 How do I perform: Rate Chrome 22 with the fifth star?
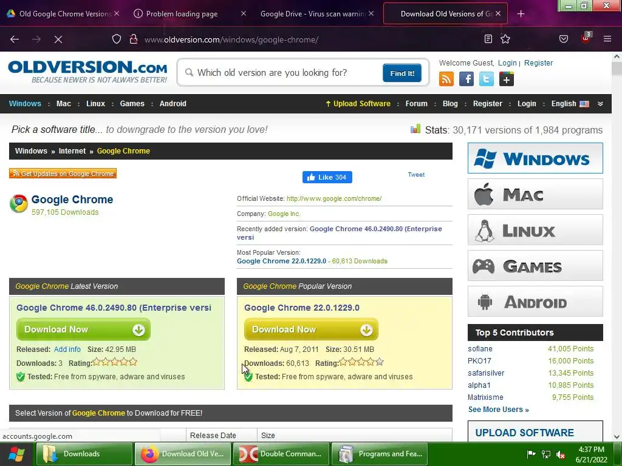[x=380, y=362]
